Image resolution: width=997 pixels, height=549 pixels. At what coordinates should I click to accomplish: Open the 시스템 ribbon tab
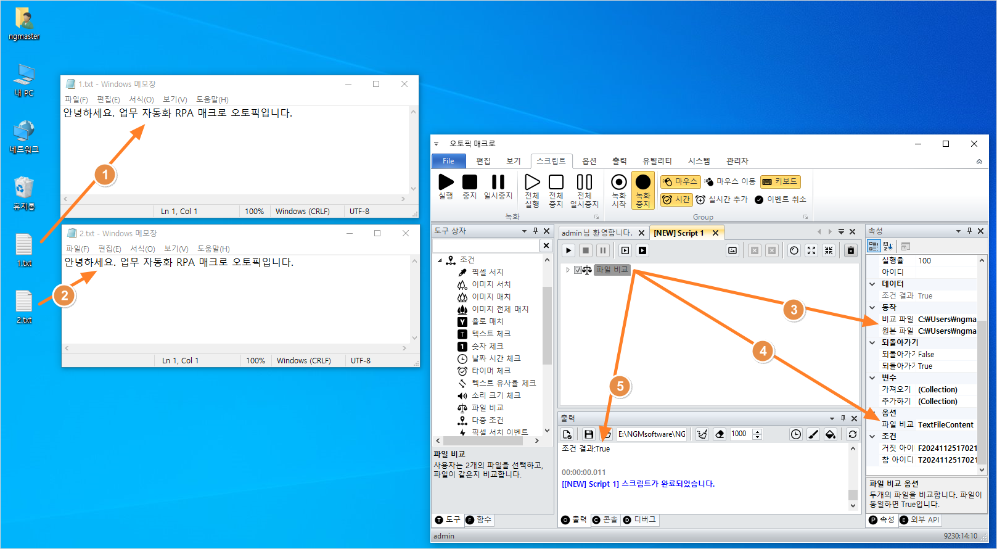click(699, 161)
